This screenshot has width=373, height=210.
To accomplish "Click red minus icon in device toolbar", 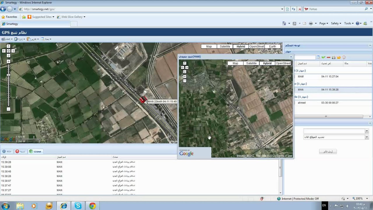I will [x=328, y=57].
